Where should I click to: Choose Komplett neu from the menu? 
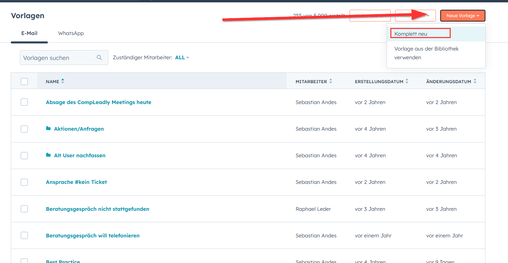(x=411, y=34)
